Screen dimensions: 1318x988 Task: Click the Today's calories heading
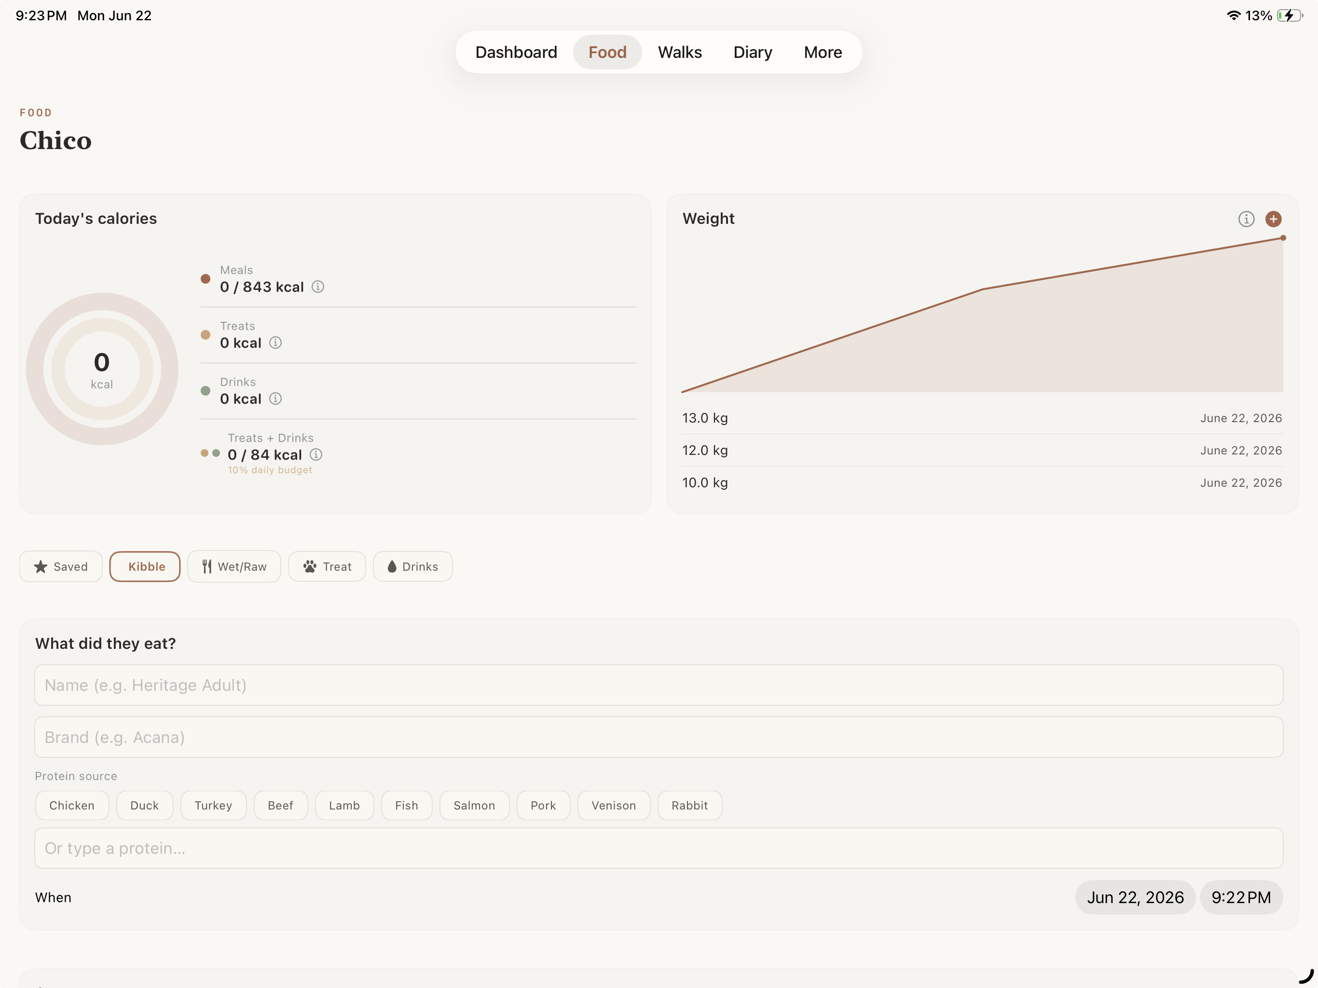pyautogui.click(x=96, y=219)
